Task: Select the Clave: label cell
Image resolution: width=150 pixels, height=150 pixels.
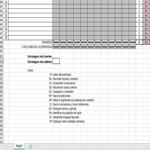Action: pos(30,70)
